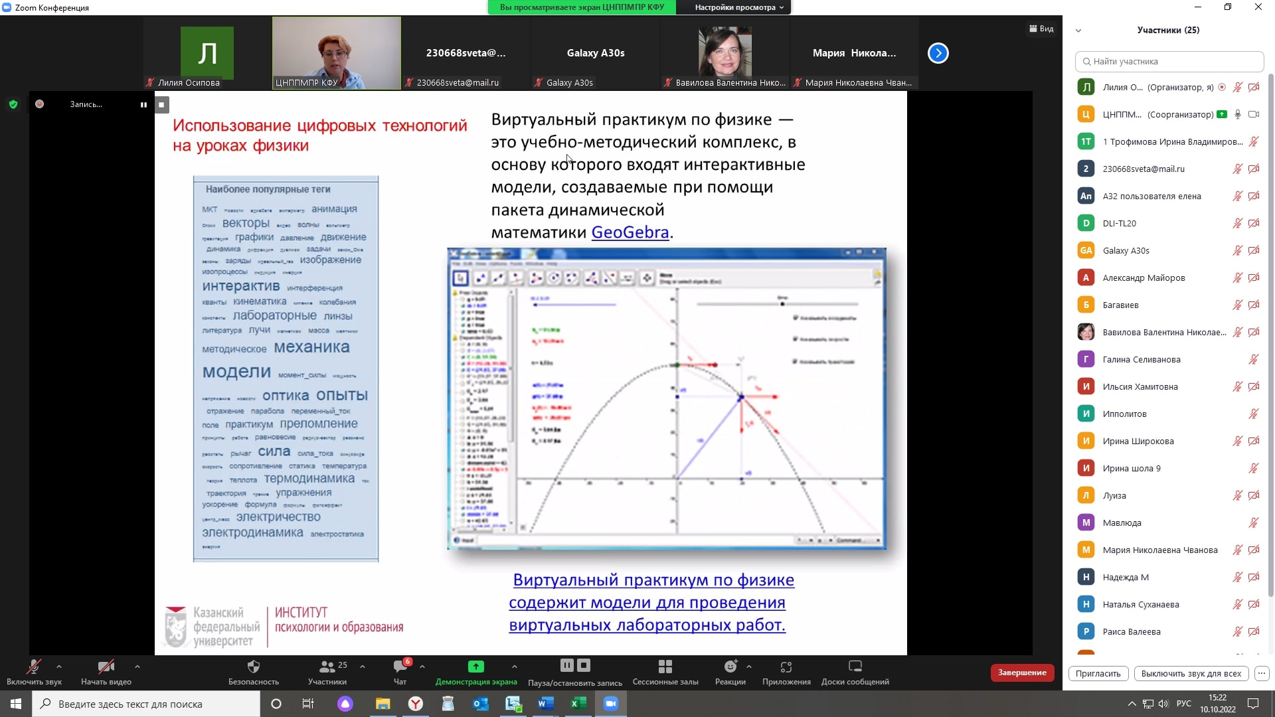Start video (Начать видео) toggle
Screen dimensions: 1275x717
point(106,667)
